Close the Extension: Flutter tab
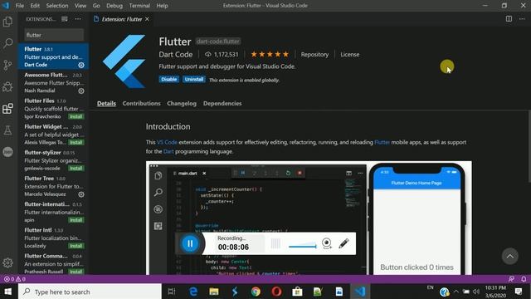The height and width of the screenshot is (299, 531). click(x=147, y=19)
